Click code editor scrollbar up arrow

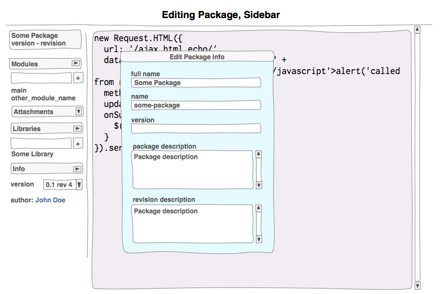[417, 30]
